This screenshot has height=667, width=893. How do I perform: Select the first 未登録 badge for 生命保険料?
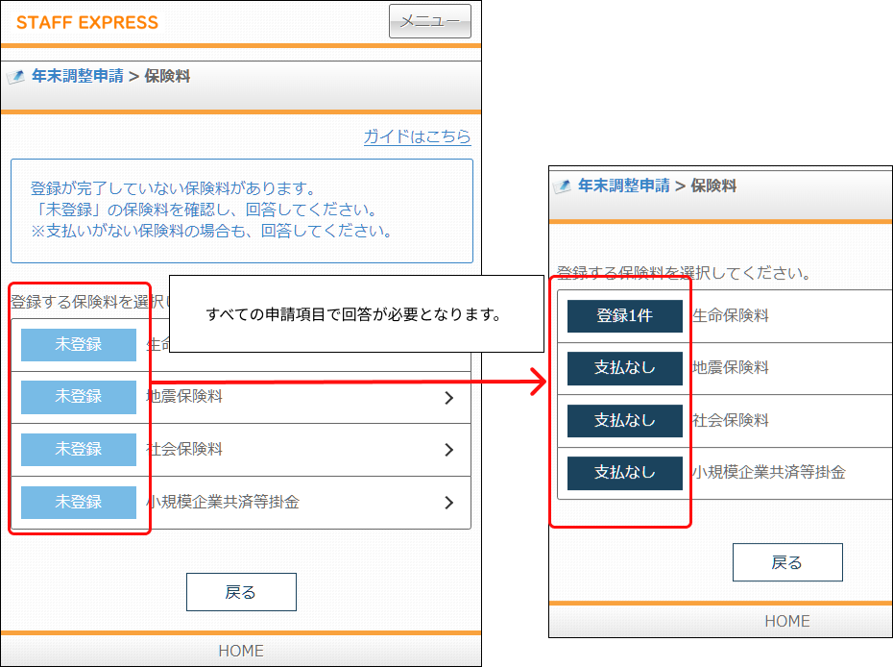coord(79,344)
